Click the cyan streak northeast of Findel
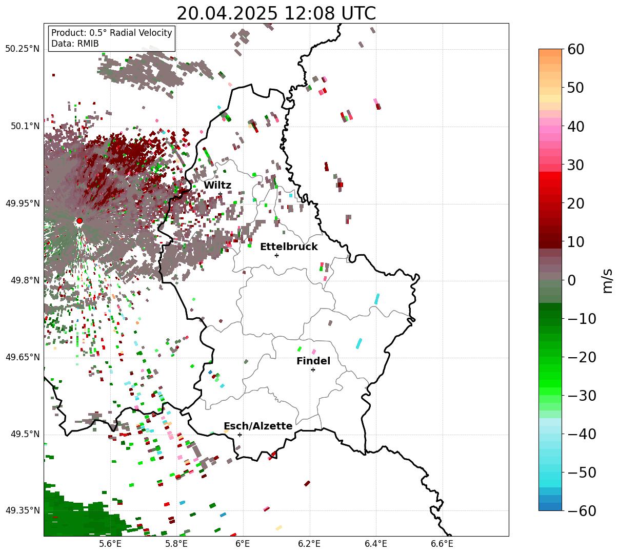The height and width of the screenshot is (554, 619). pos(359,343)
